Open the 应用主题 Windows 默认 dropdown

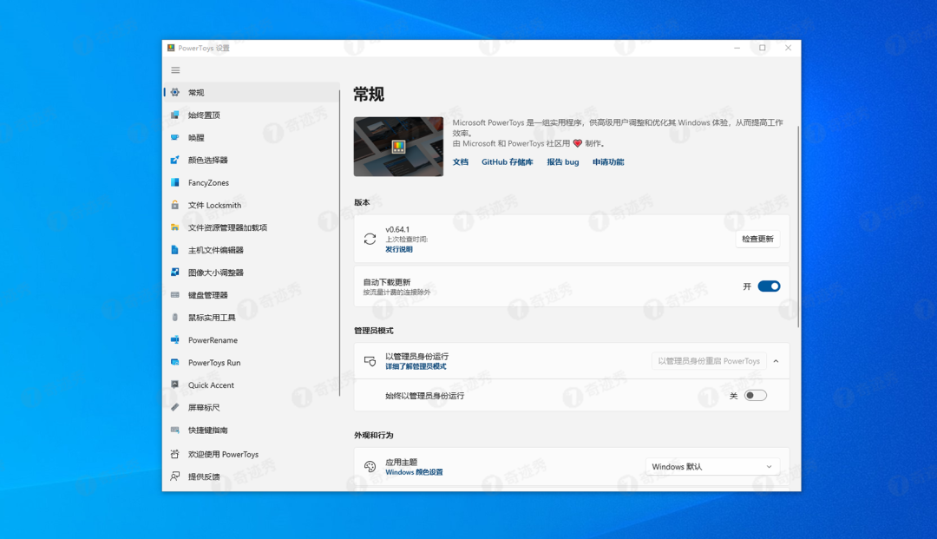point(712,467)
